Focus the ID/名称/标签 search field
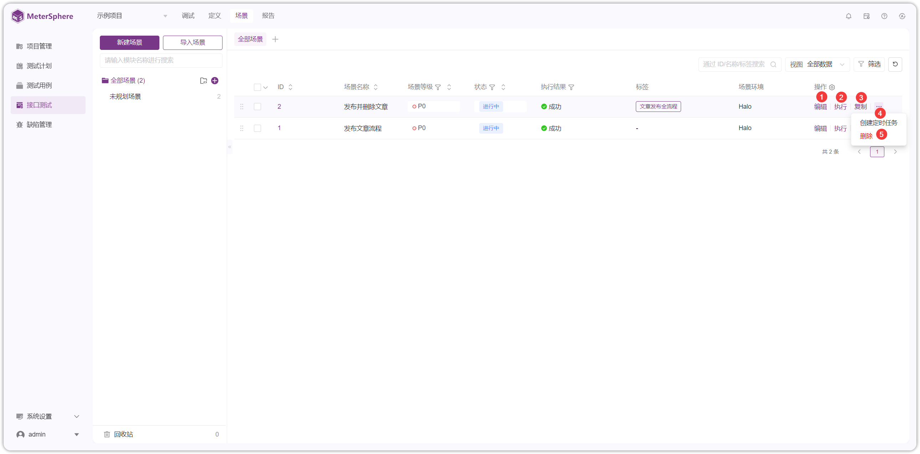Viewport: 920px width, 454px height. [740, 64]
